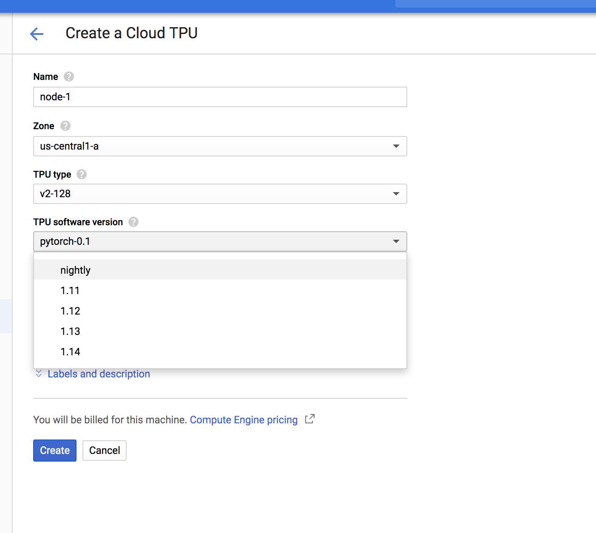
Task: Open the Zone dropdown us-central1-a
Action: coord(220,146)
